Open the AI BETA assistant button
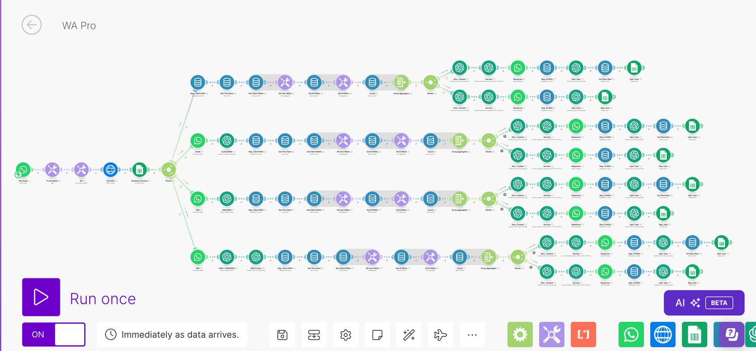The height and width of the screenshot is (351, 756). pos(704,303)
